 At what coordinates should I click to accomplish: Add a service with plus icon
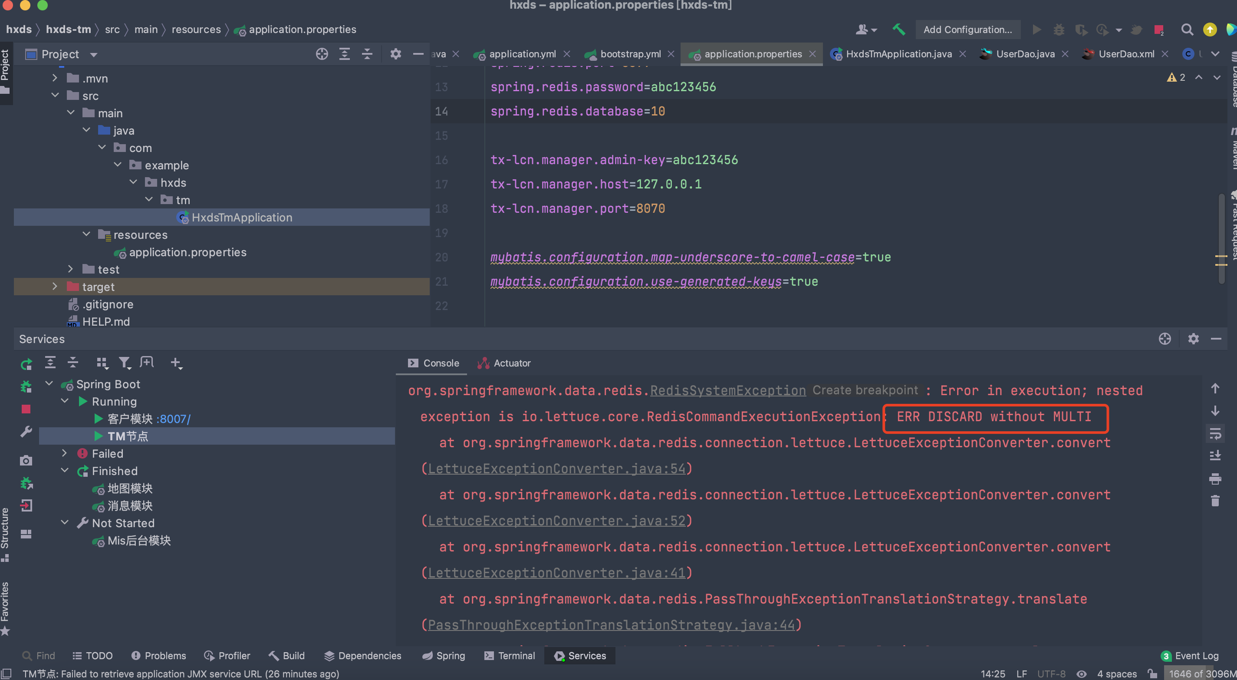point(176,363)
